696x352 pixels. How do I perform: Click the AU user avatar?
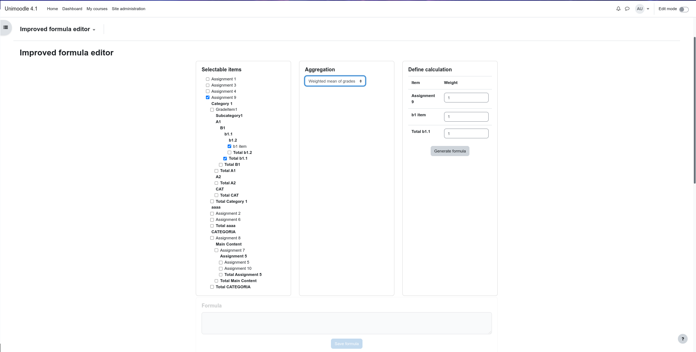pyautogui.click(x=640, y=9)
